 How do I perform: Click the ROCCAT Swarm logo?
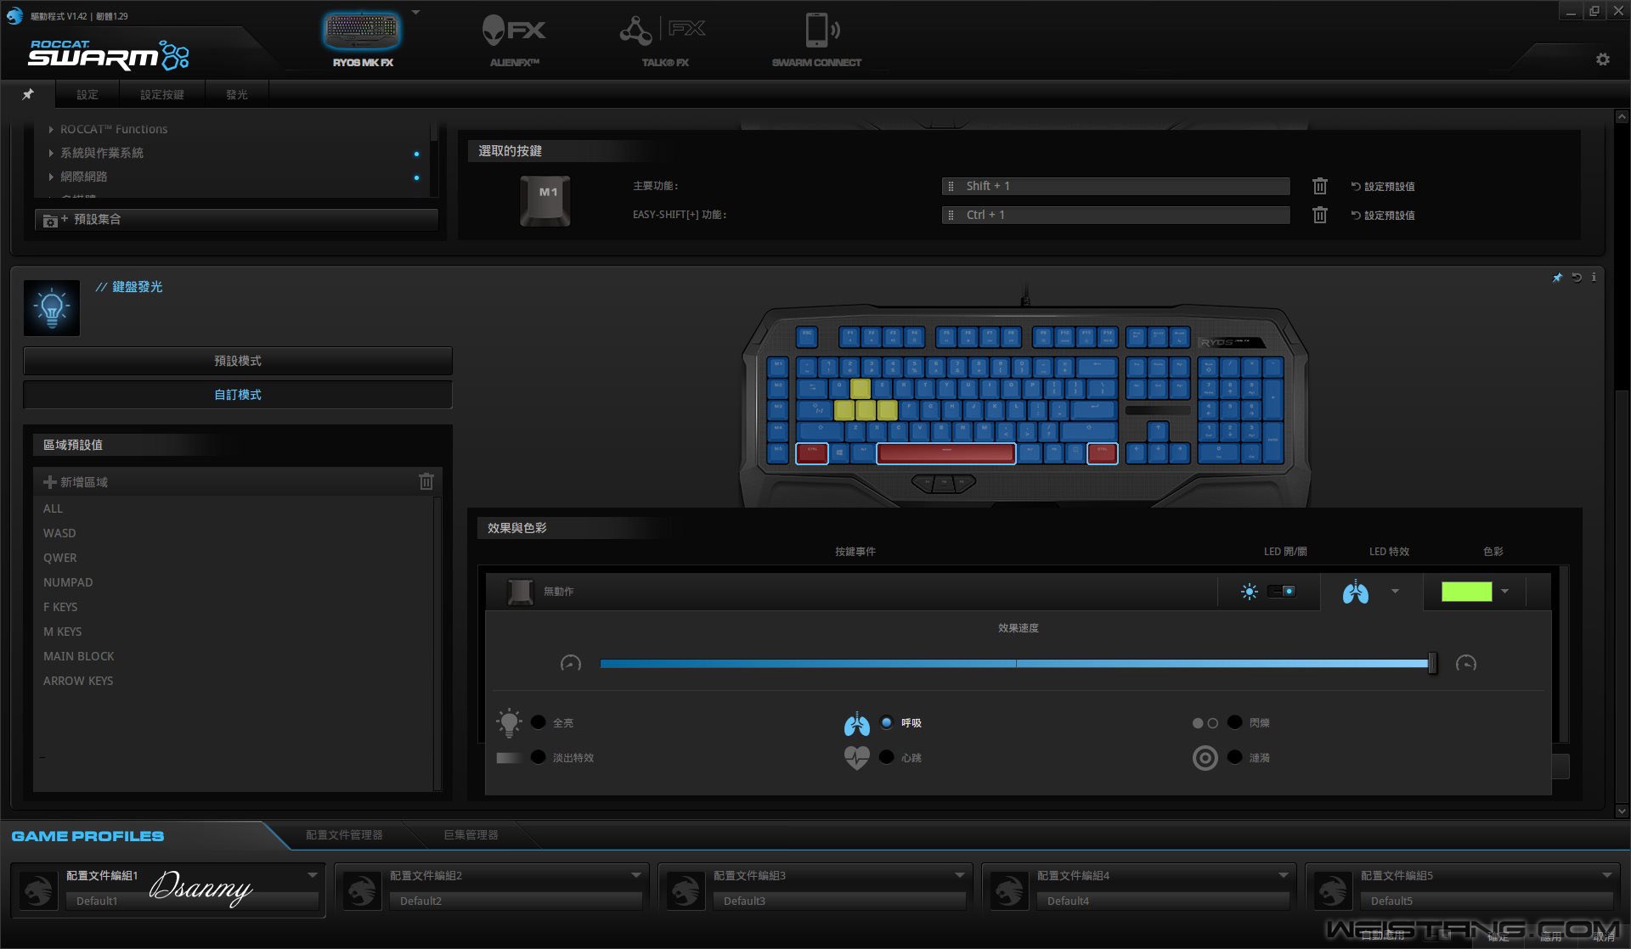click(108, 54)
